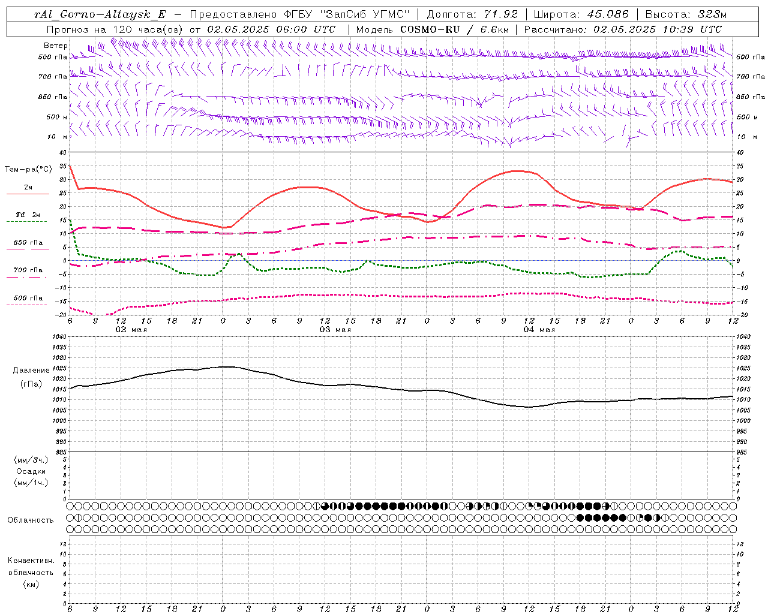The height and width of the screenshot is (614, 768).
Task: Click the (км) unit under convective cloud label
Action: [x=31, y=584]
